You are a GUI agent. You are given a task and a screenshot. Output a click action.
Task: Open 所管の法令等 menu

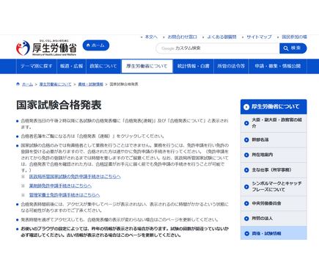[x=231, y=66]
